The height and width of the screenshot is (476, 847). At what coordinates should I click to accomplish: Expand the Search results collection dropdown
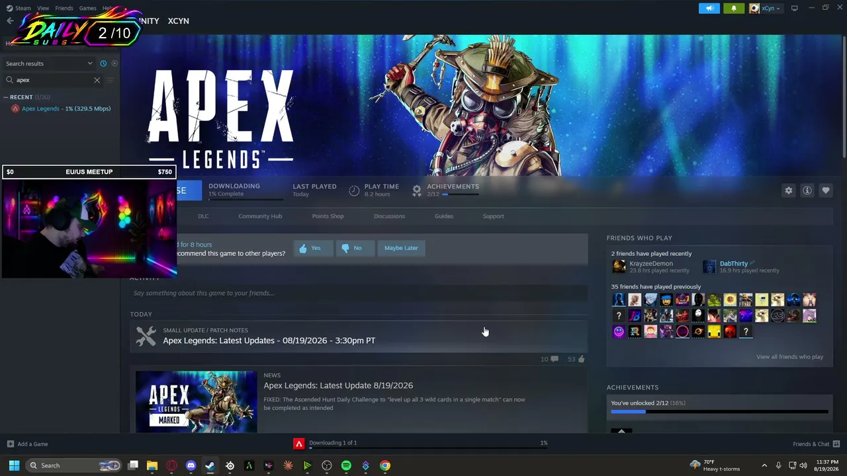point(49,63)
